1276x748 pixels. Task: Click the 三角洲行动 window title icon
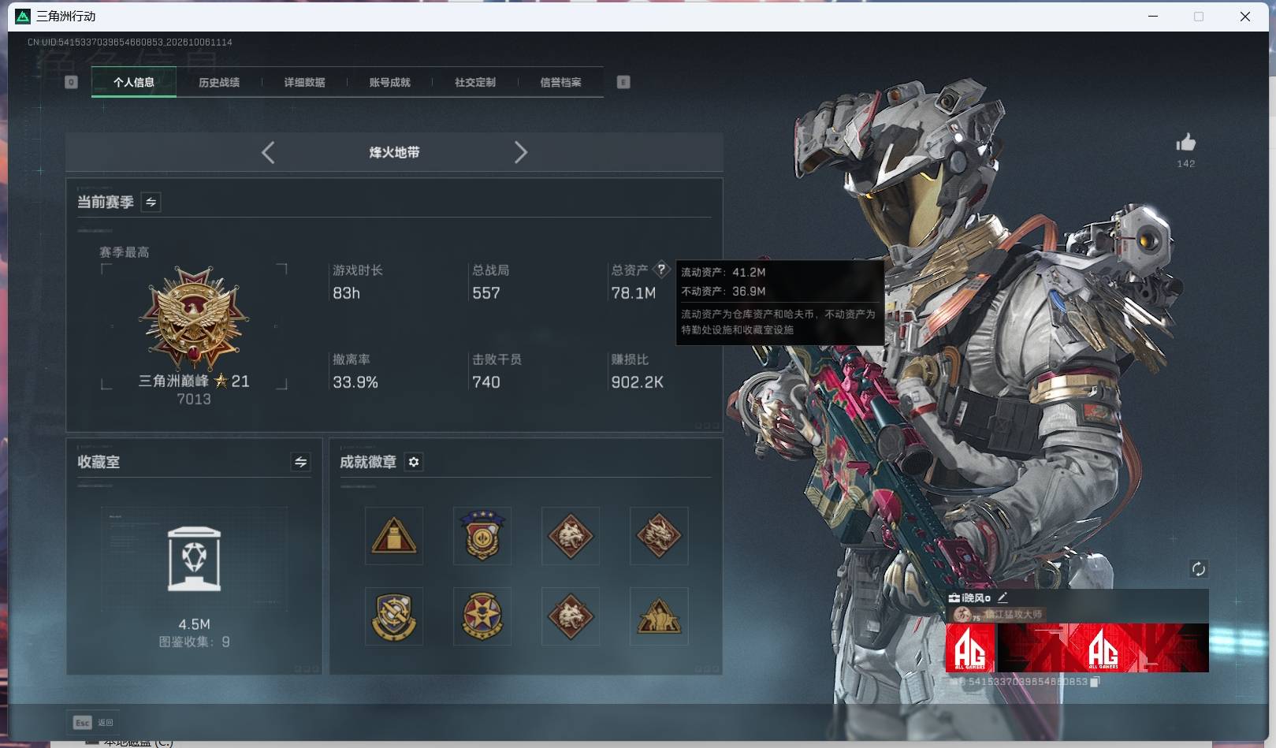(23, 16)
